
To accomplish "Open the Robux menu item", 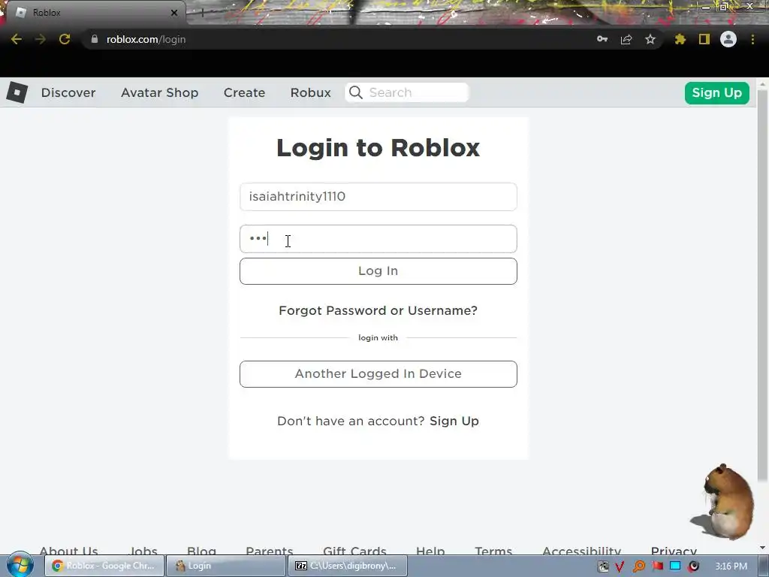I will click(x=310, y=92).
